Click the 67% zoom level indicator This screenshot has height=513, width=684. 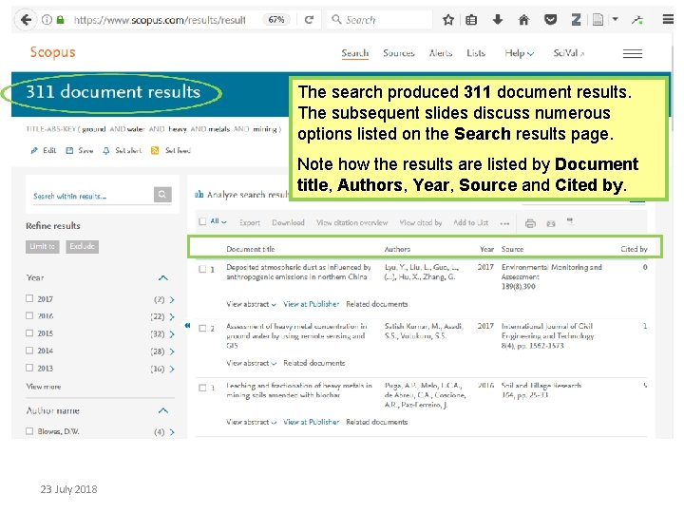point(276,20)
